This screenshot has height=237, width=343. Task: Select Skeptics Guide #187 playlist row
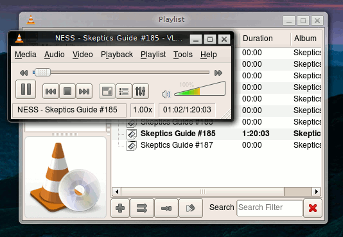pyautogui.click(x=216, y=145)
